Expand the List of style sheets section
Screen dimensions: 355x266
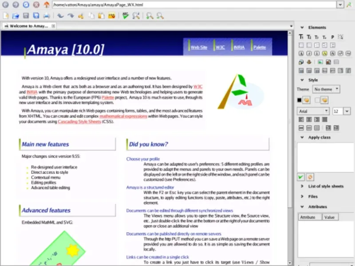pos(302,186)
